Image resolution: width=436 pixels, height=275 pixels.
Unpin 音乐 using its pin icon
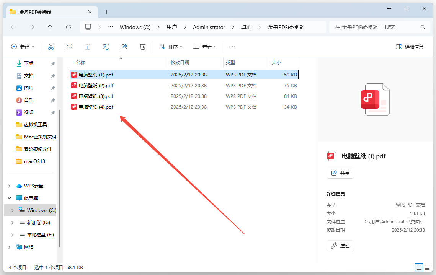[x=53, y=100]
